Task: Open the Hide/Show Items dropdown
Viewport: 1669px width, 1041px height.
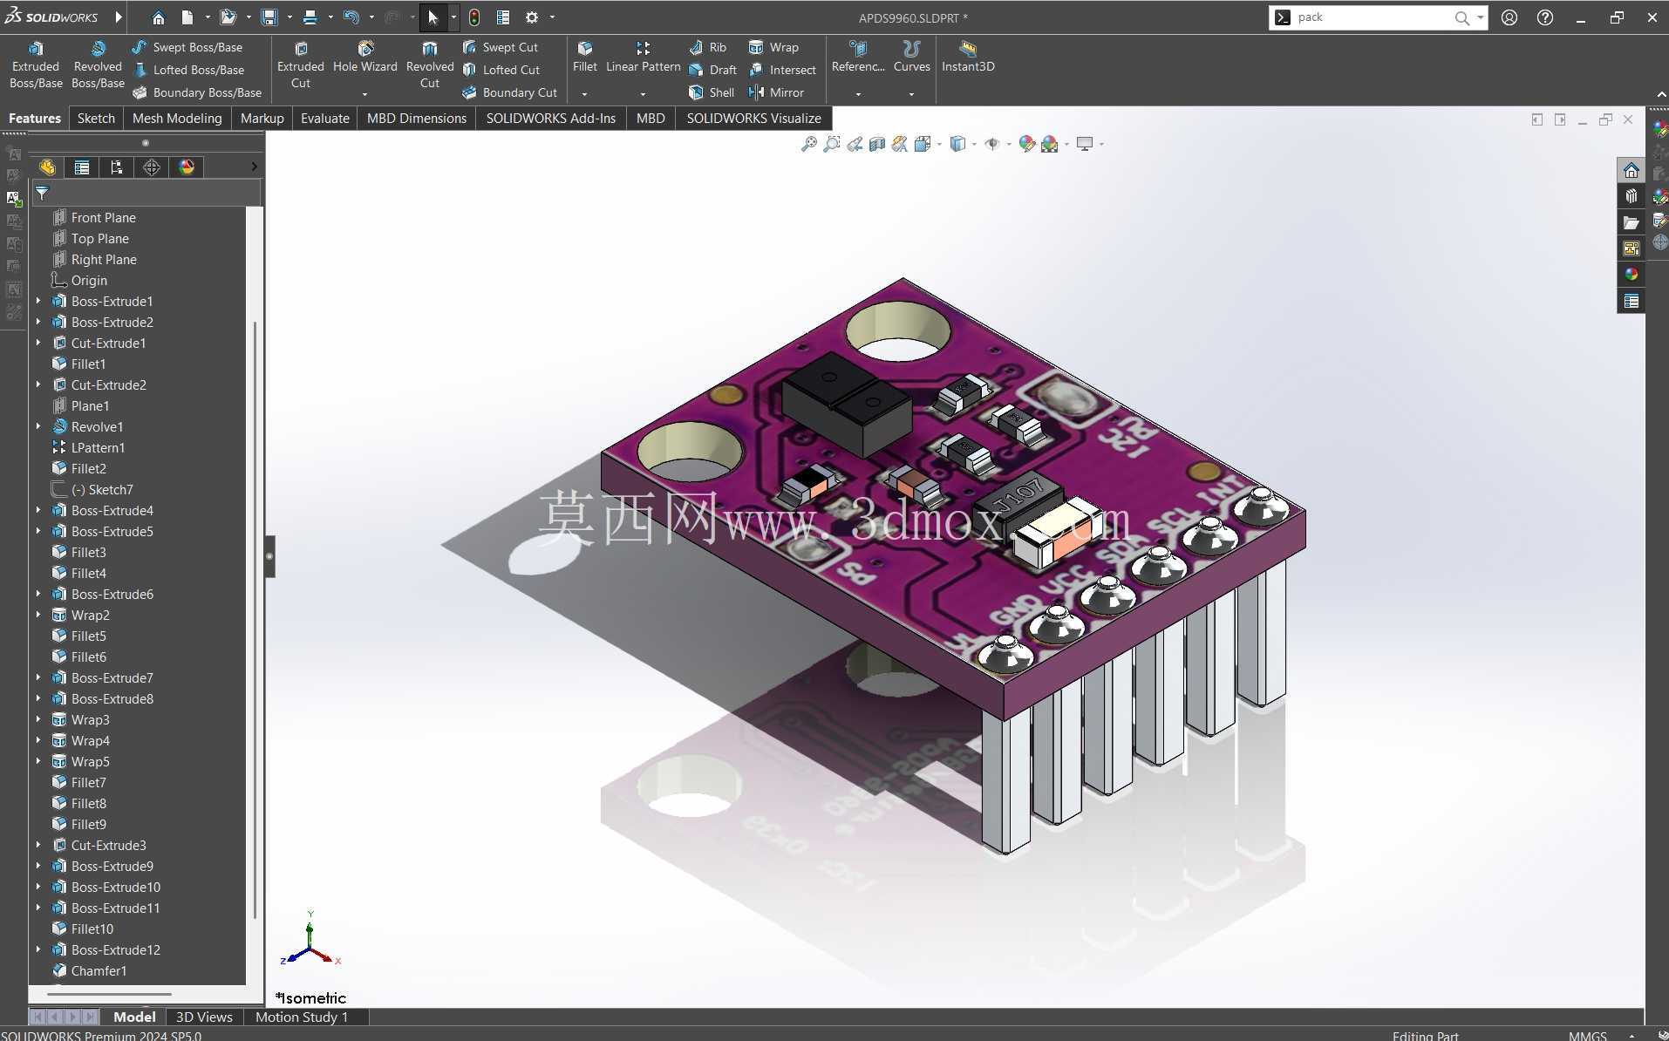Action: pos(1009,144)
